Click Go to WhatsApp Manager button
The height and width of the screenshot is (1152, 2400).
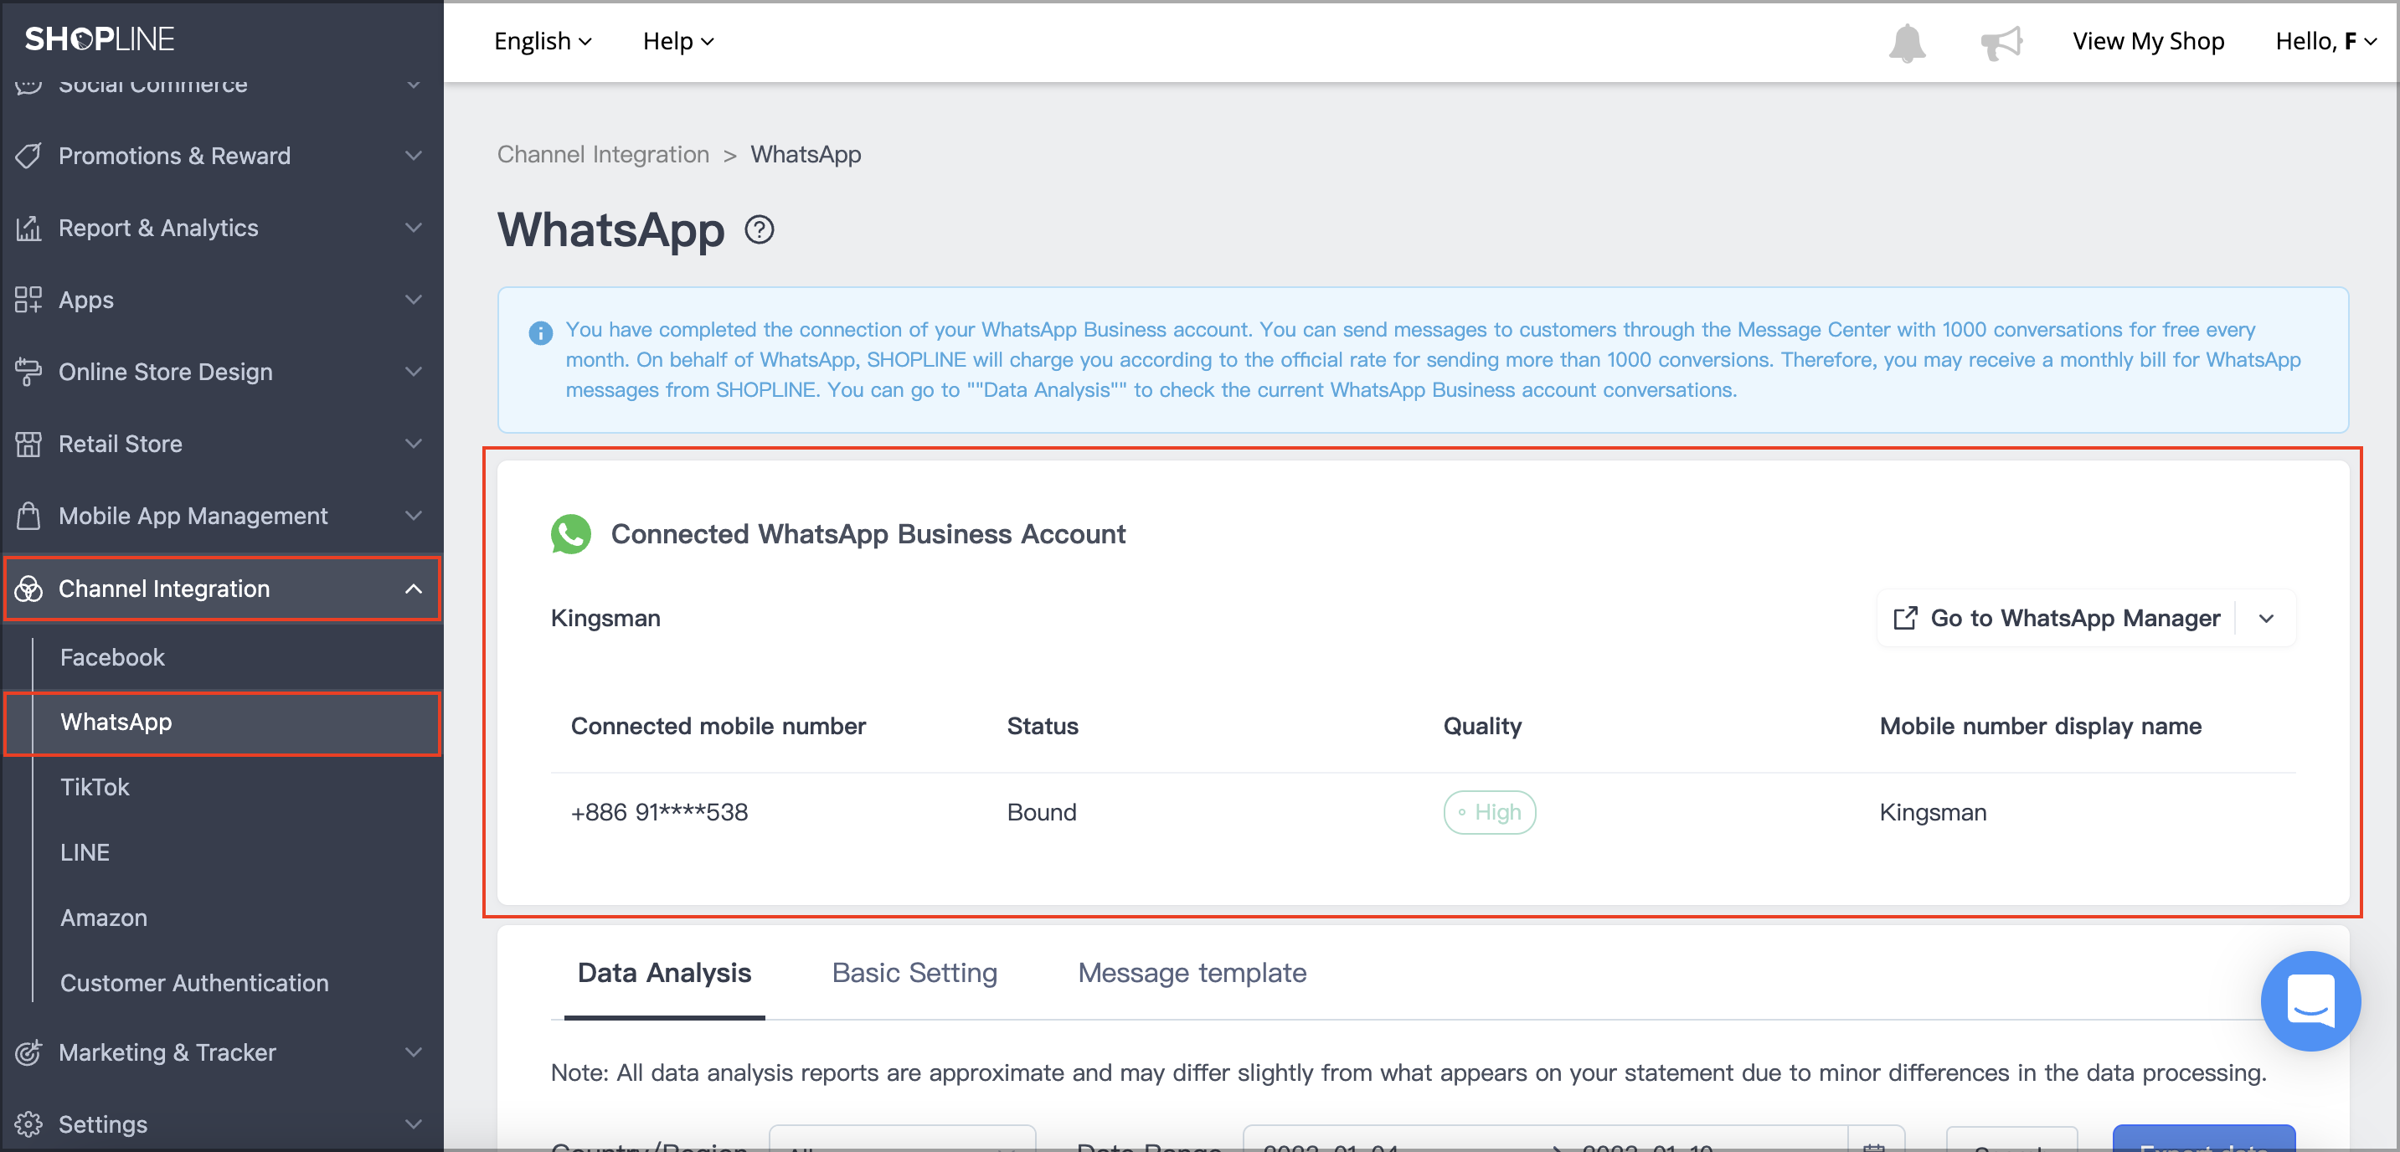click(x=2056, y=619)
